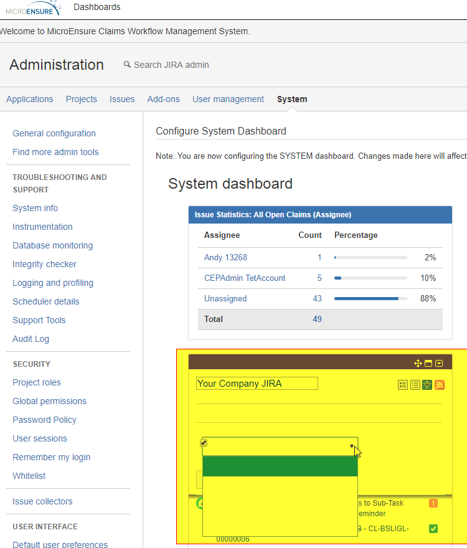Click count 1 for Andy 13268
Viewport: 467px width, 548px height.
(319, 258)
